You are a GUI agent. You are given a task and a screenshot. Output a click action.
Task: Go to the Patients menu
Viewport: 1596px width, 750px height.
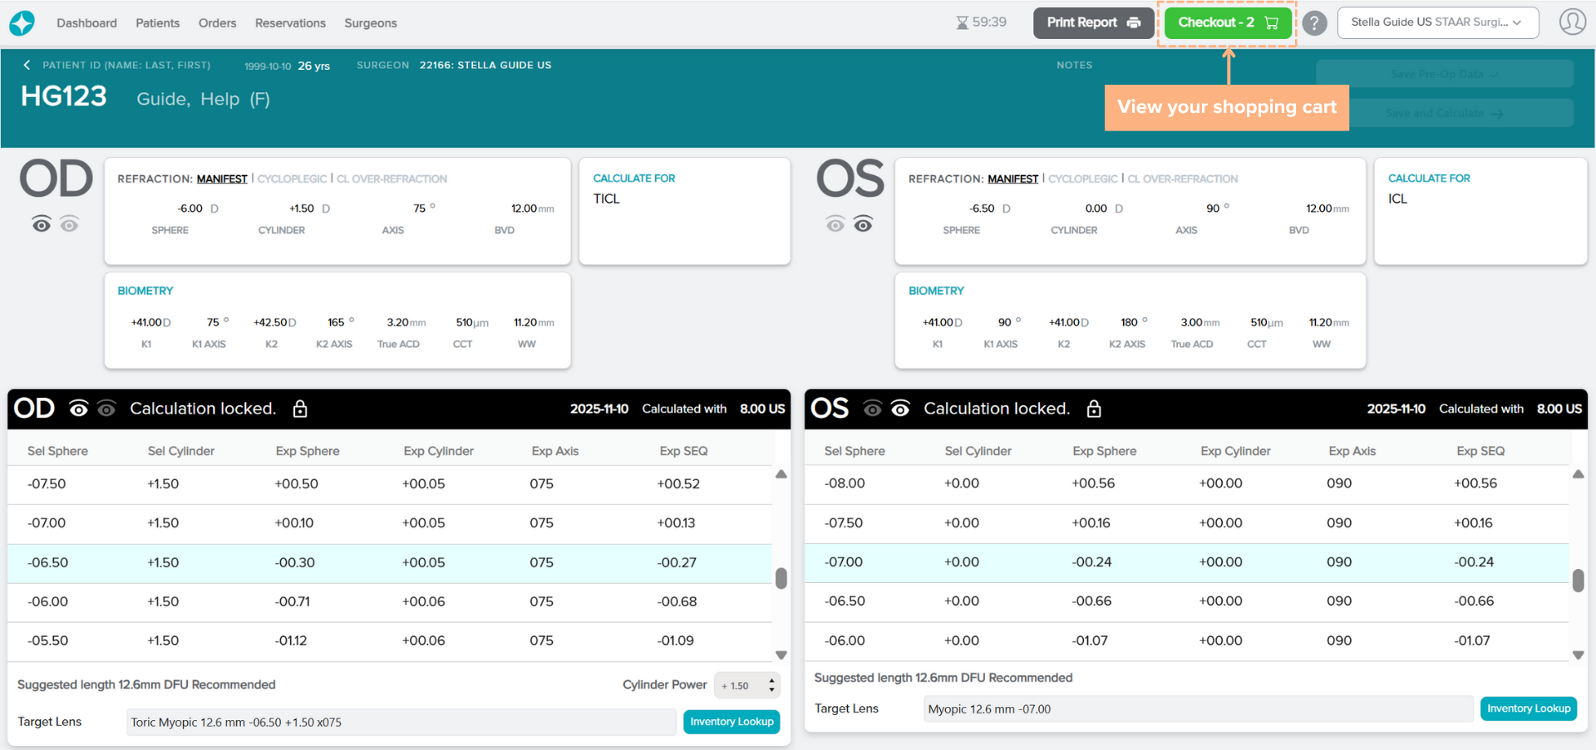[x=157, y=23]
